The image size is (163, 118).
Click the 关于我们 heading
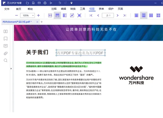pos(37,52)
